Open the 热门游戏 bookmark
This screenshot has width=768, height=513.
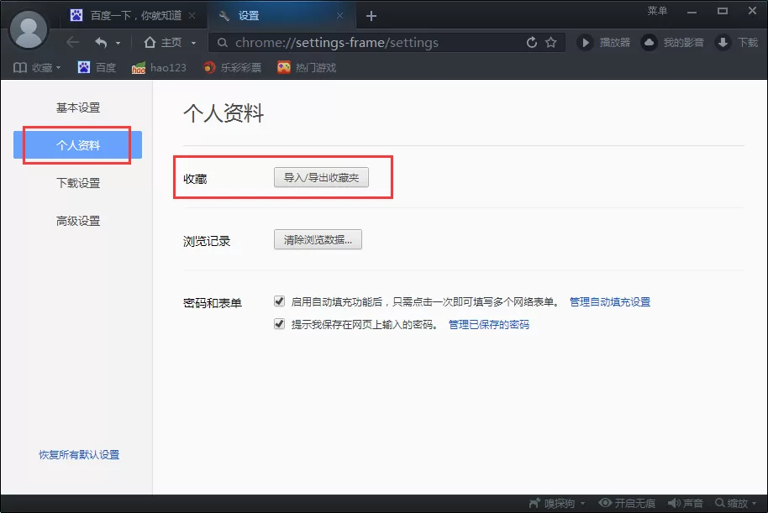[x=307, y=67]
